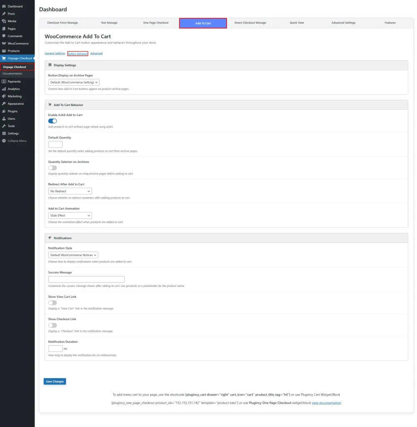Open Appearance menu label in sidebar
The image size is (417, 427).
click(15, 103)
